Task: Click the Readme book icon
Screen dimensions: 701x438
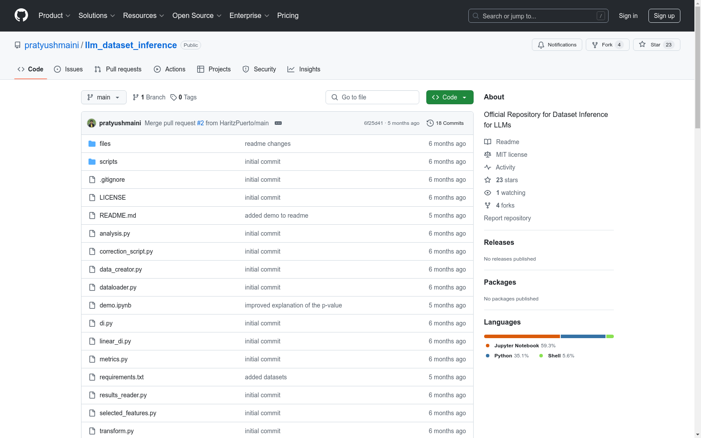Action: tap(488, 142)
